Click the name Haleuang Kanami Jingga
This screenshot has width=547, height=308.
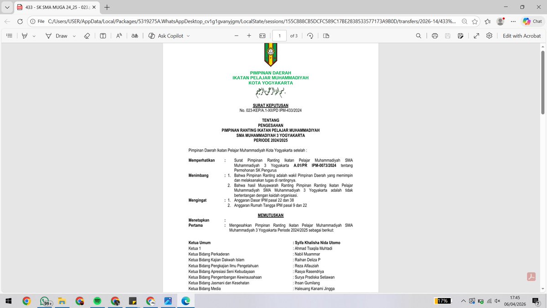point(315,288)
